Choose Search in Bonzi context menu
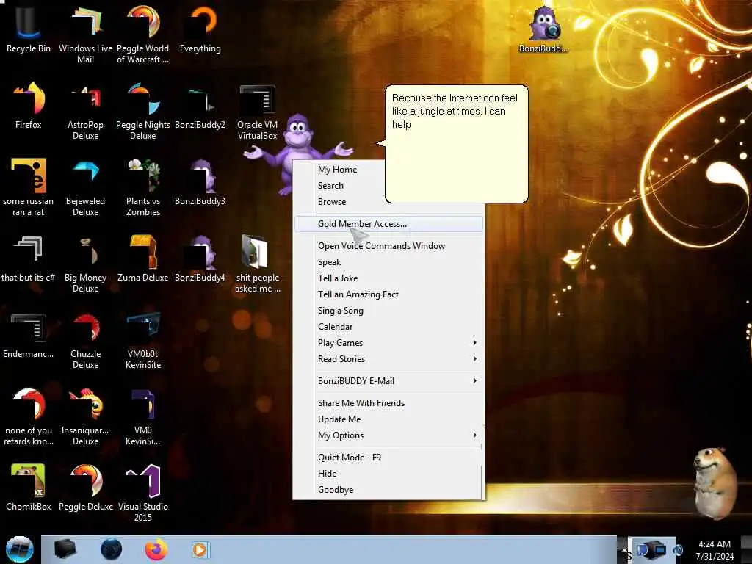Screen dimensions: 752x564 pos(331,186)
